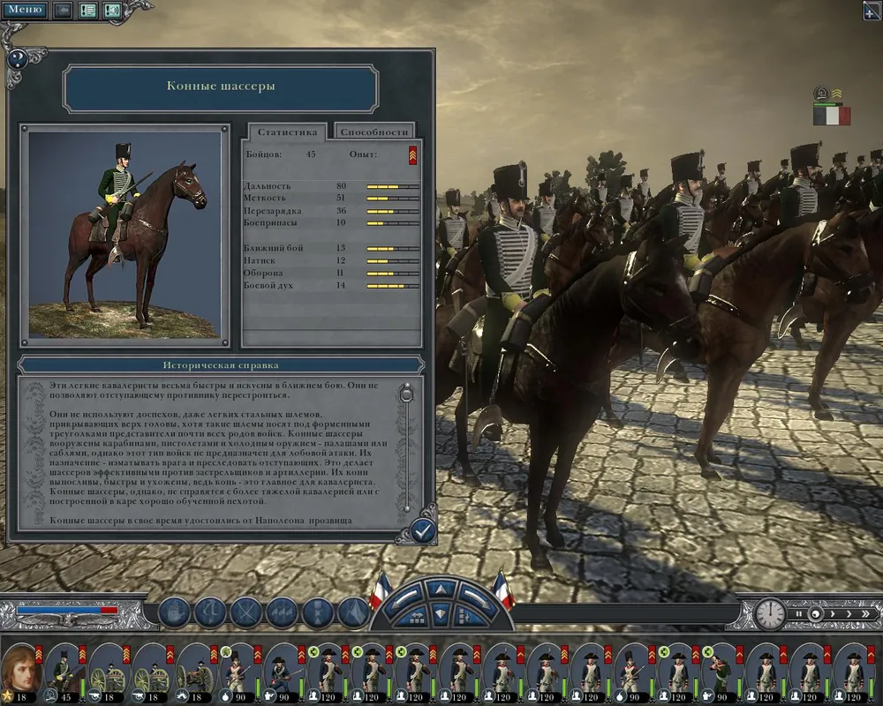The width and height of the screenshot is (883, 706).
Task: Move unit backward with down arrow
Action: [x=441, y=613]
